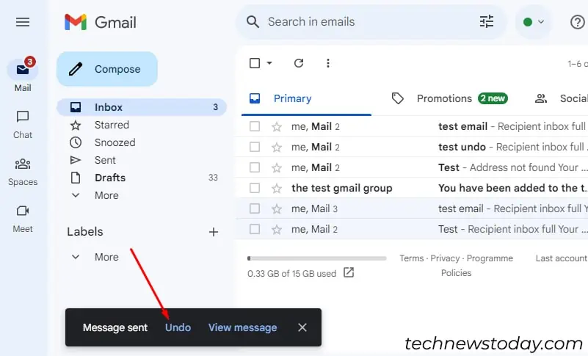Image resolution: width=588 pixels, height=356 pixels.
Task: Open the Sent folder
Action: click(105, 160)
